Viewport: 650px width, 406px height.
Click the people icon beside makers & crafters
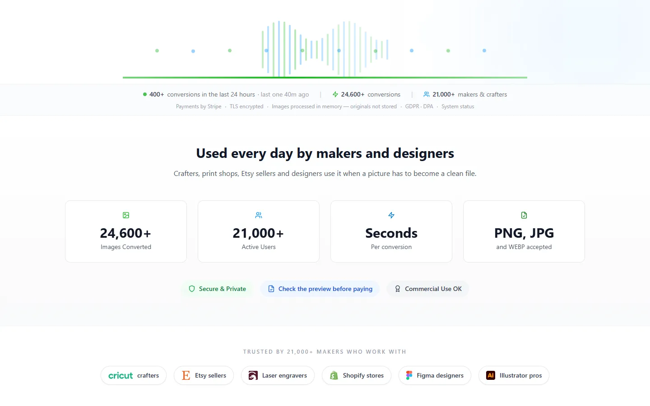(x=427, y=94)
